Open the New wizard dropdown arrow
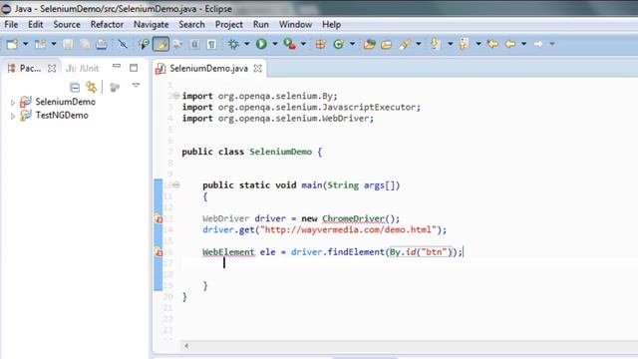 tap(25, 44)
